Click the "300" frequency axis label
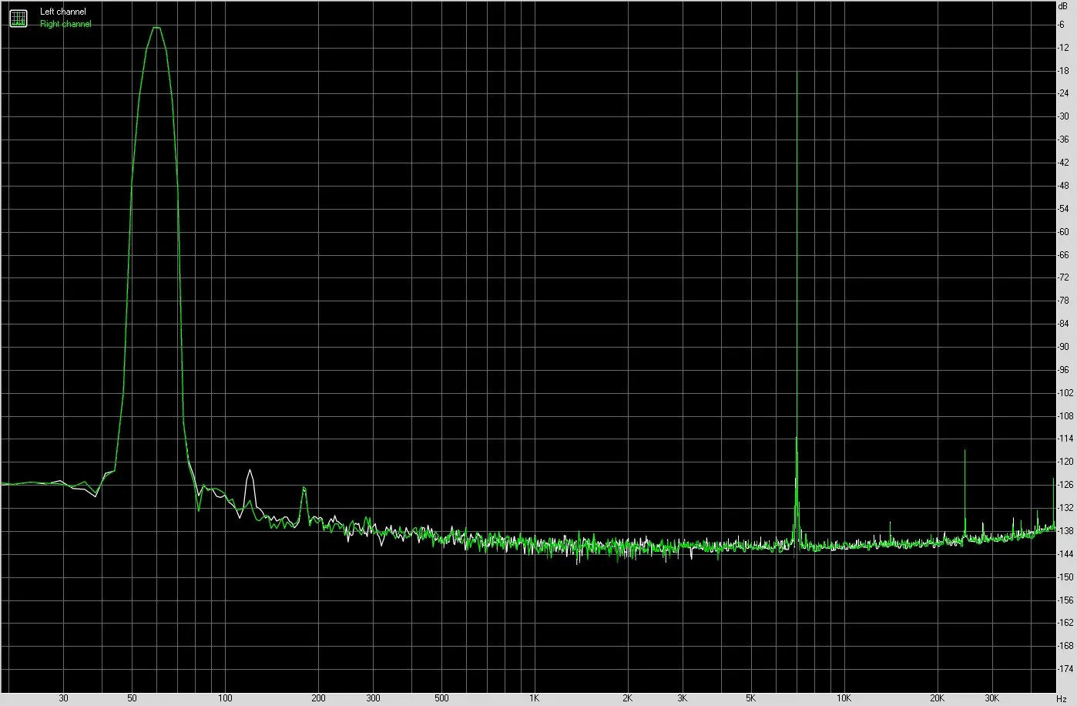Image resolution: width=1077 pixels, height=706 pixels. point(373,699)
